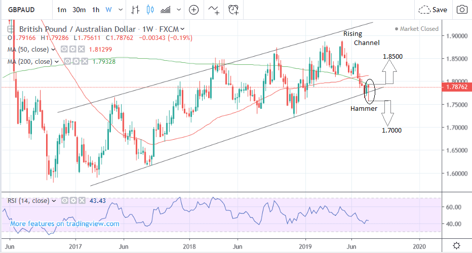Screen dimensions: 472x253
Task: Select the Candles chart style icon
Action: tap(149, 10)
